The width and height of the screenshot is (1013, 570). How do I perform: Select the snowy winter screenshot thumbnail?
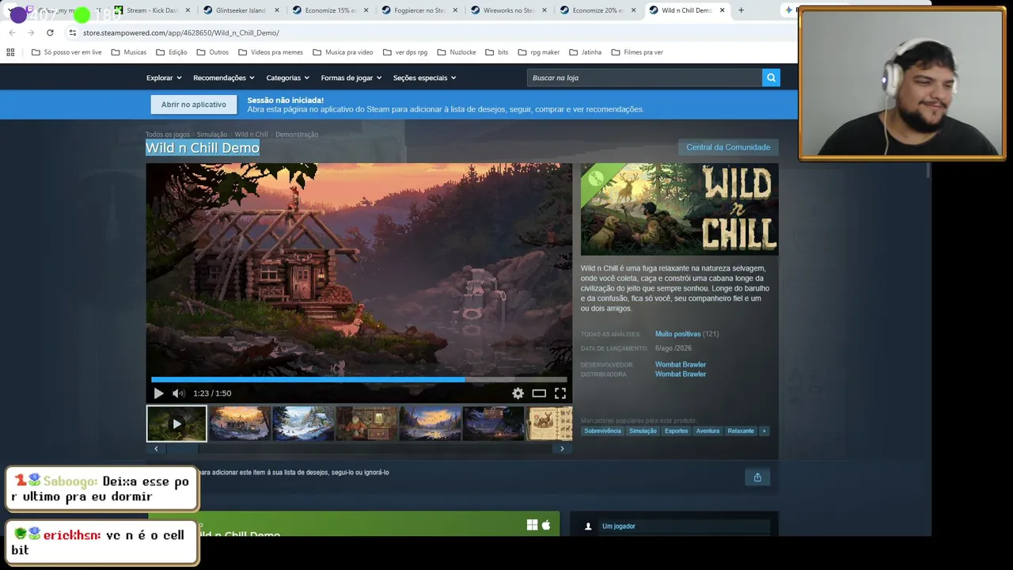[303, 424]
